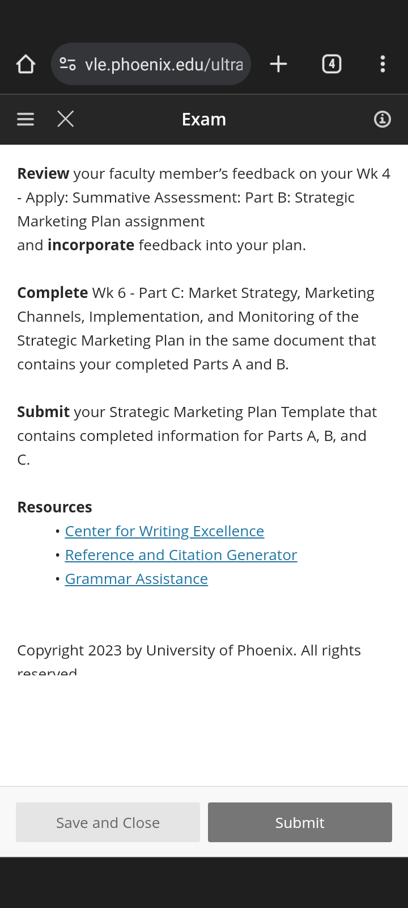408x908 pixels.
Task: Open the browser three-dot overflow menu
Action: pos(383,64)
